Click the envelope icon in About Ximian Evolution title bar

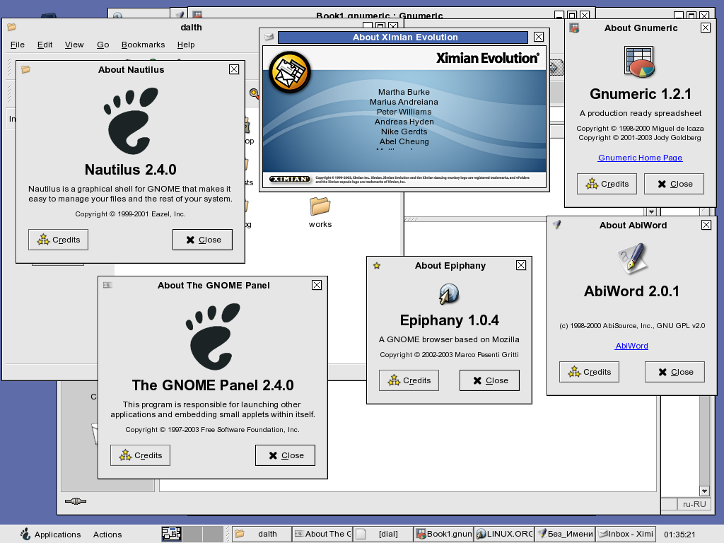point(269,37)
